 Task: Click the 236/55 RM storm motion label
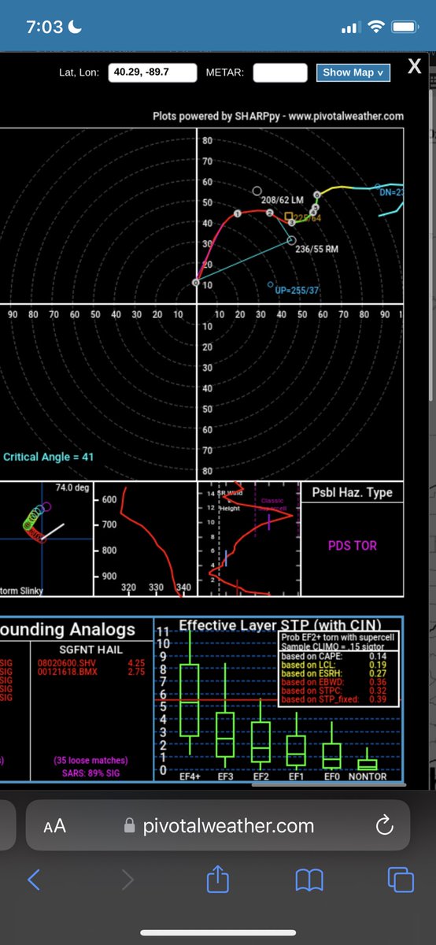[x=316, y=249]
